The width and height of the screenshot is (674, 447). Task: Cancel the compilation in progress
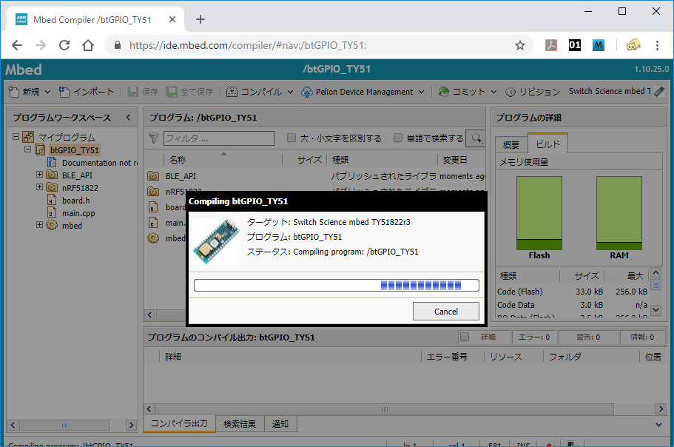445,312
